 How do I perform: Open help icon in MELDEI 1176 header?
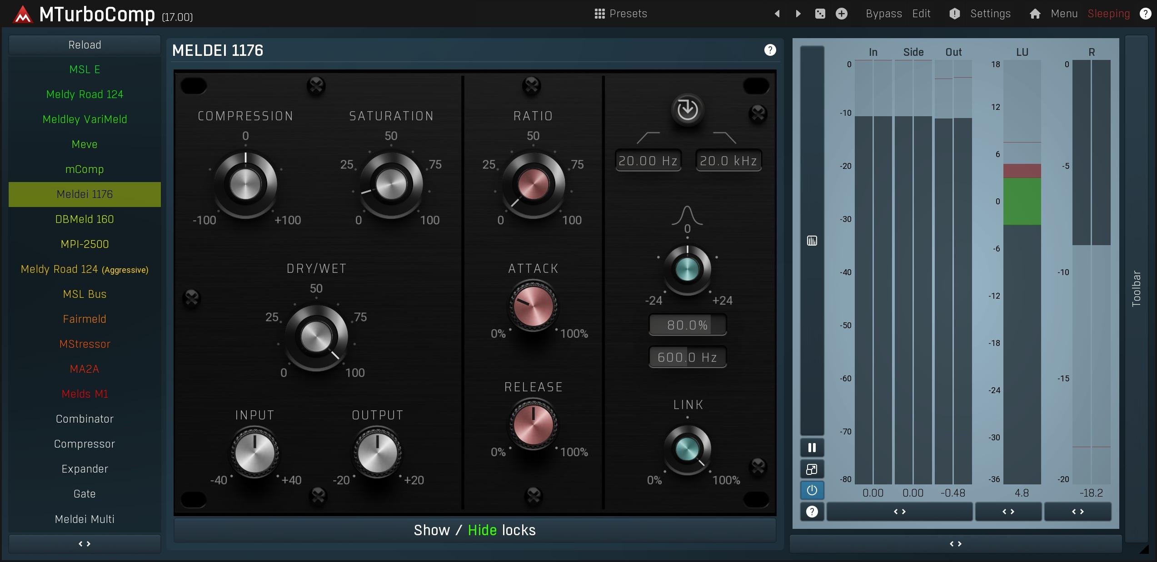point(770,50)
